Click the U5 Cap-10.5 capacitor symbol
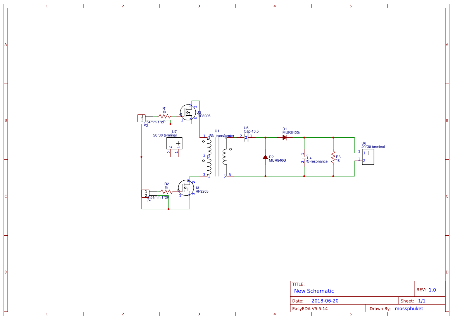This screenshot has height=320, width=453. point(246,138)
